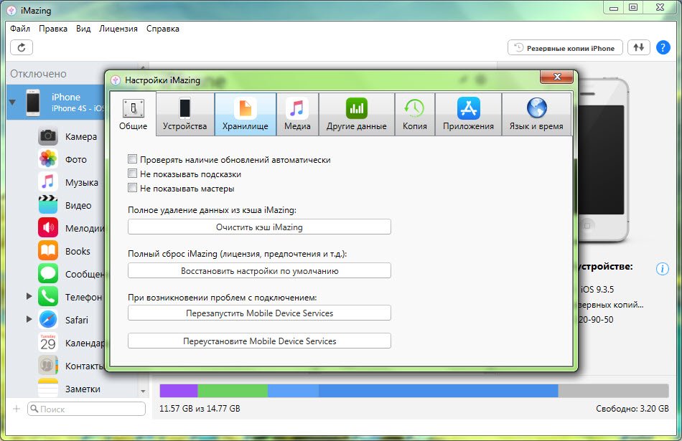This screenshot has height=441, width=682.
Task: Expand the Safari tree arrow
Action: [29, 319]
